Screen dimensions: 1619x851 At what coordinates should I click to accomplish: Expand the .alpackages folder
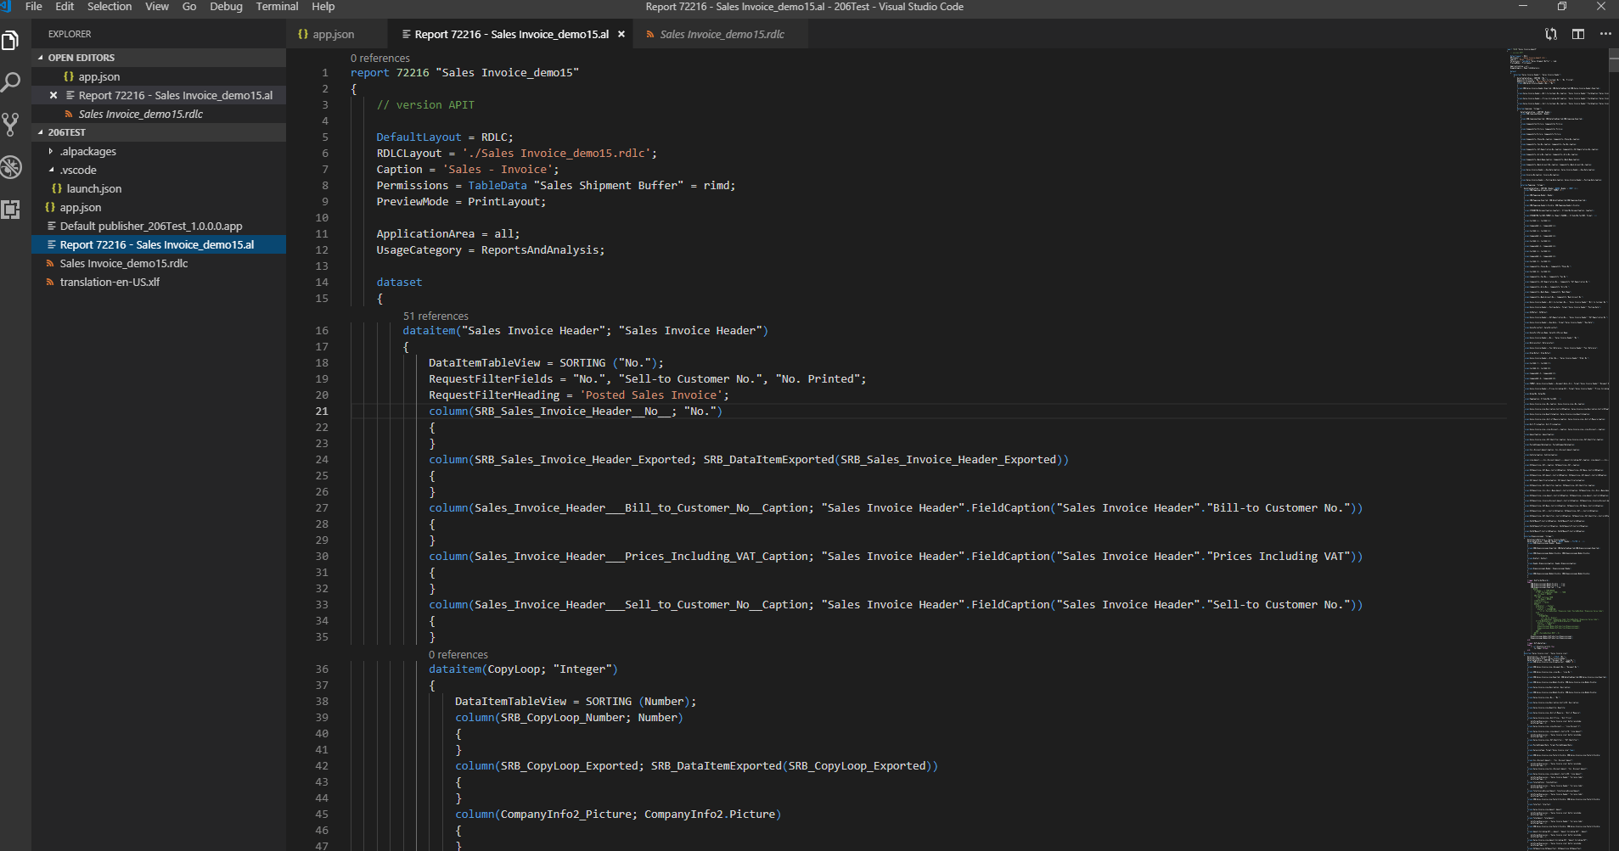51,151
